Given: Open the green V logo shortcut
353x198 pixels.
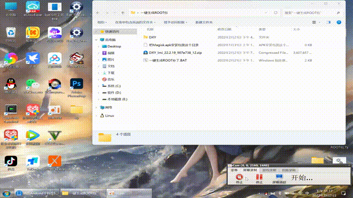Looking at the screenshot, I should 55,137.
